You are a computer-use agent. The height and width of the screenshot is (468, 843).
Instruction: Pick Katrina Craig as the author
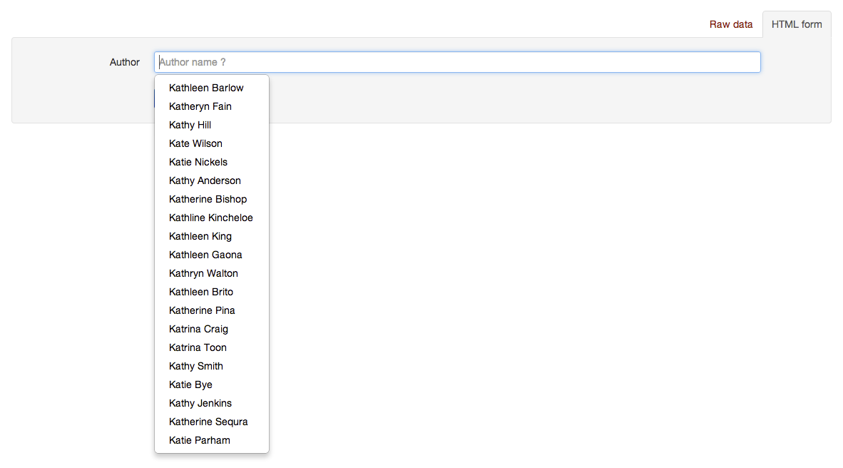point(198,329)
